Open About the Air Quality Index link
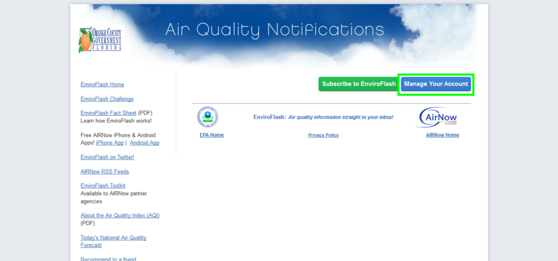This screenshot has height=261, width=558. coord(120,216)
